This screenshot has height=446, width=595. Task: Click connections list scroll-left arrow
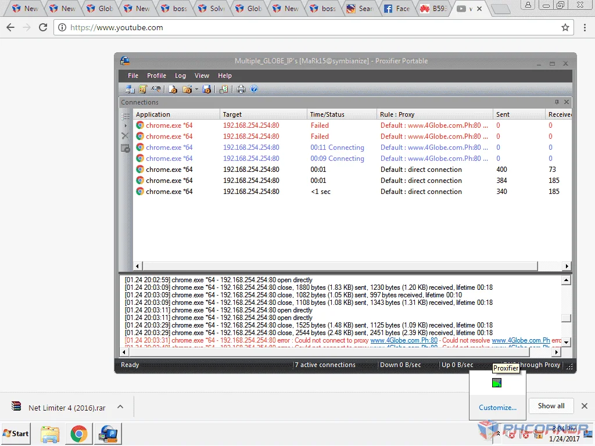[137, 266]
